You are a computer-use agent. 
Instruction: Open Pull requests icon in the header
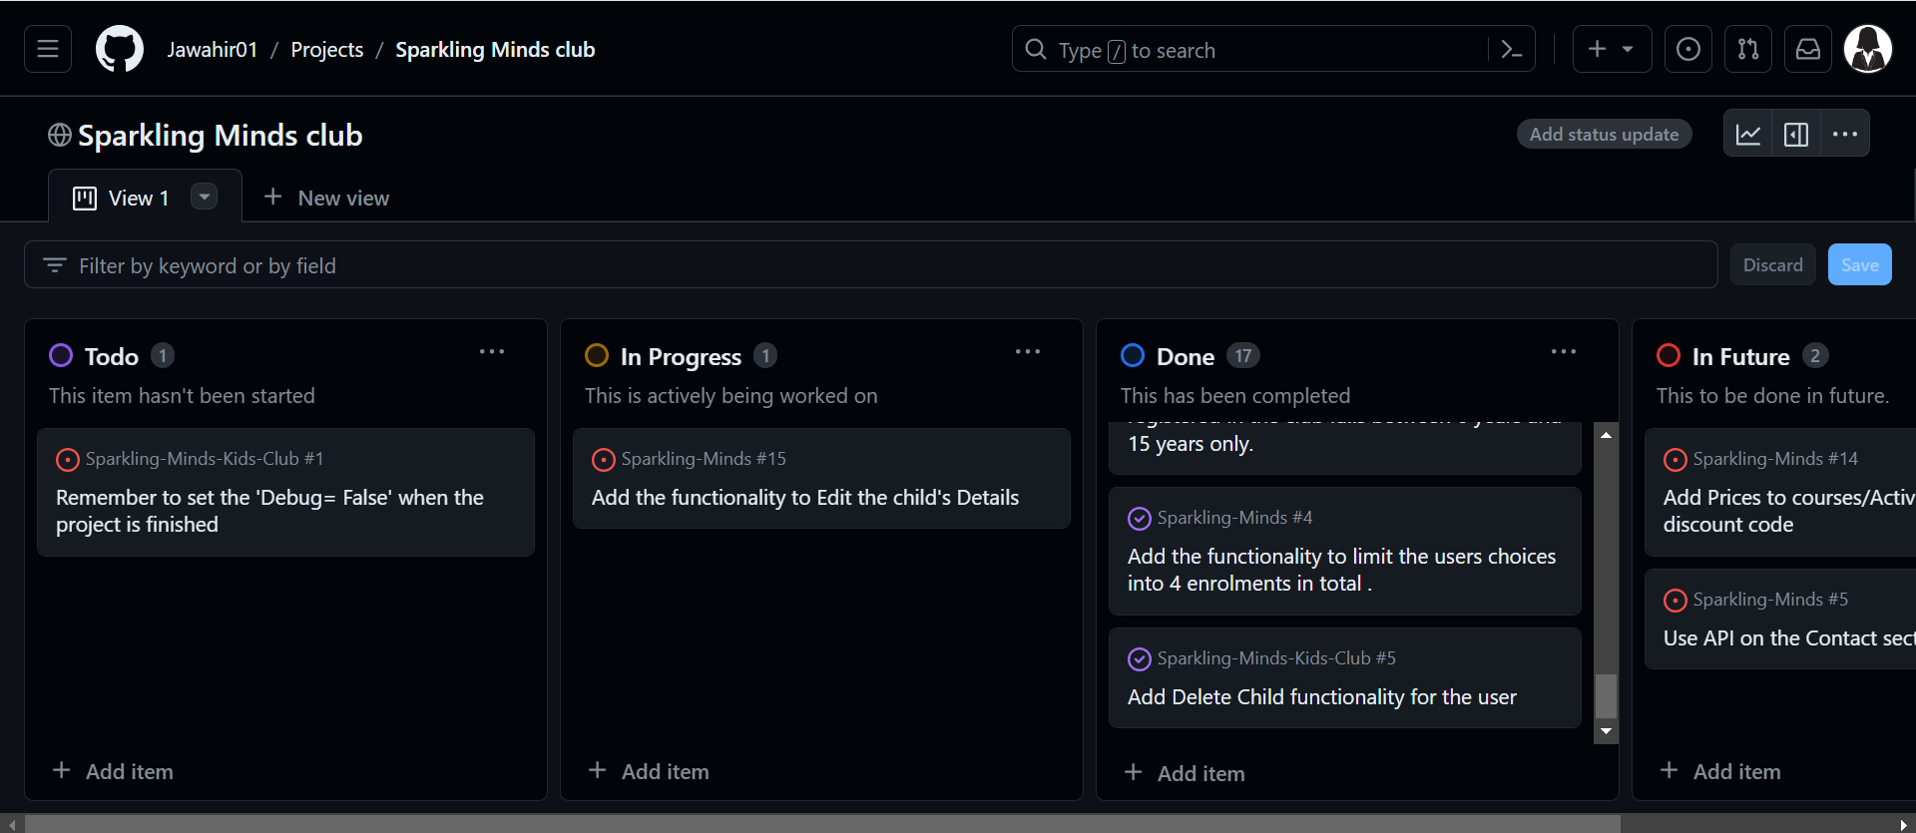1748,49
